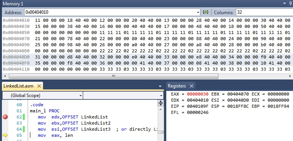Click the Columns input field
Screen dimensions: 293x141
click(x=265, y=13)
